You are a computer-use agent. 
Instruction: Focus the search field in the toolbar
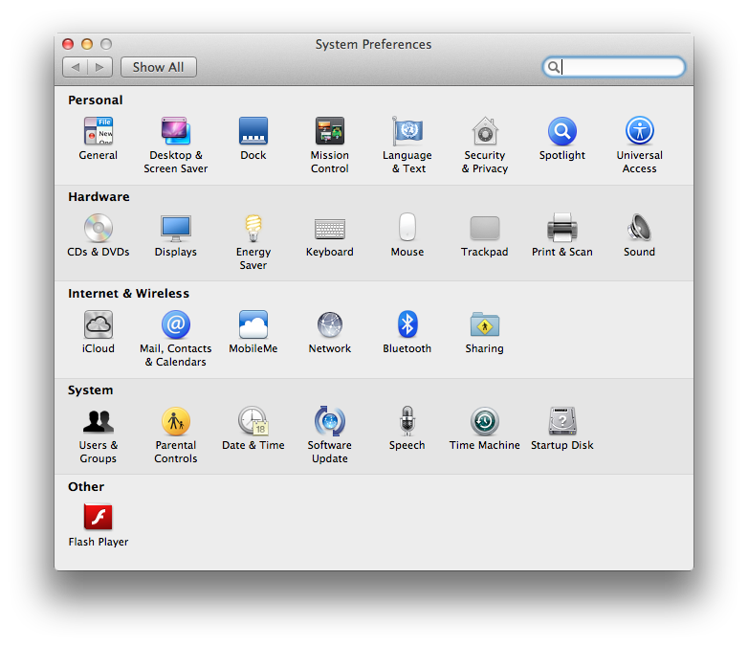tap(613, 67)
